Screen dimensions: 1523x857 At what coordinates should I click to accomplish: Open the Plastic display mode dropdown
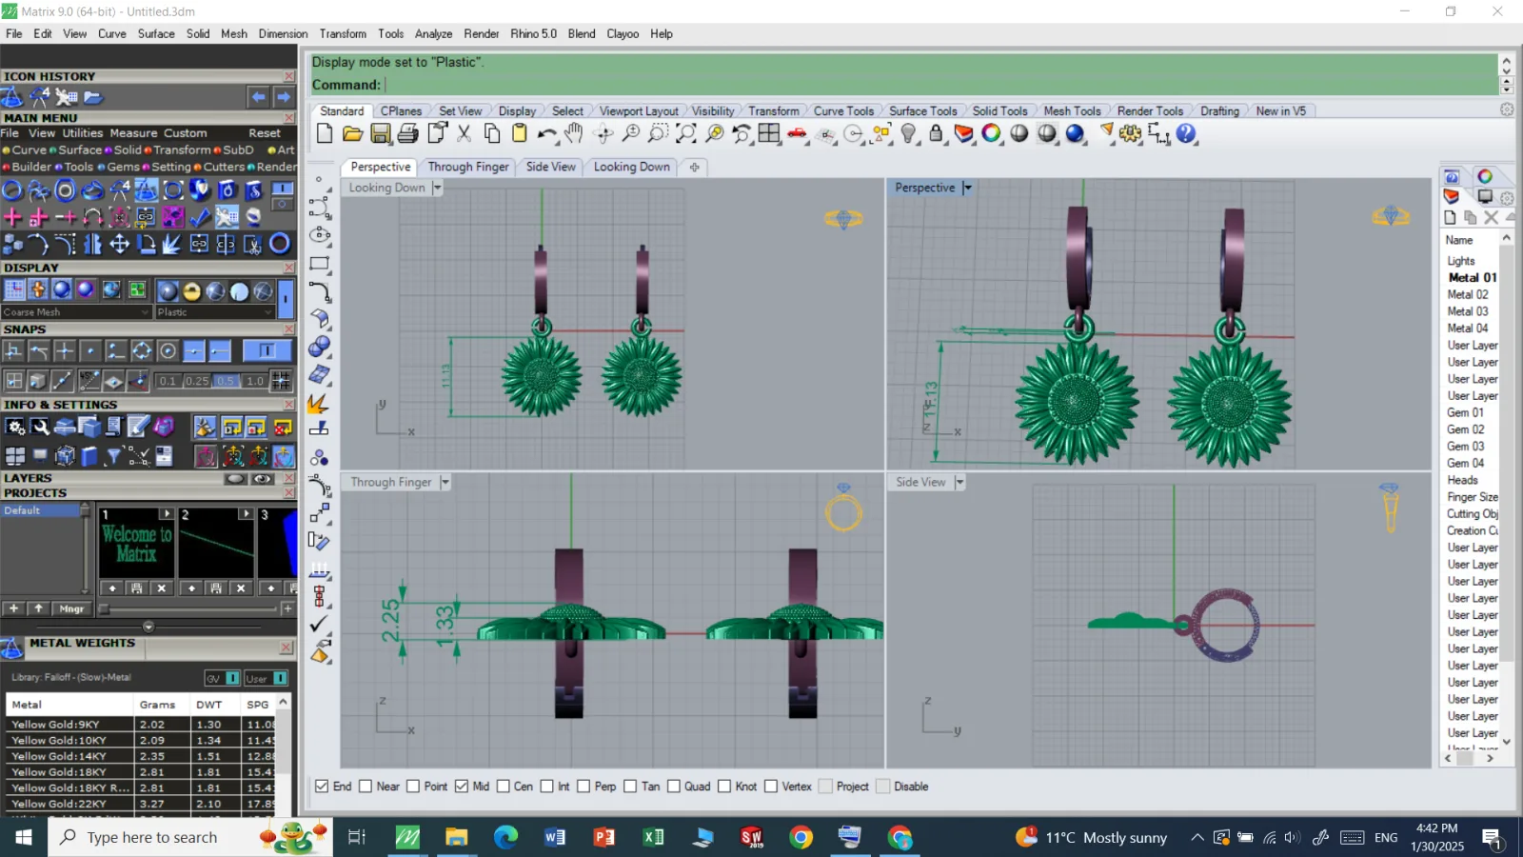[x=215, y=312]
